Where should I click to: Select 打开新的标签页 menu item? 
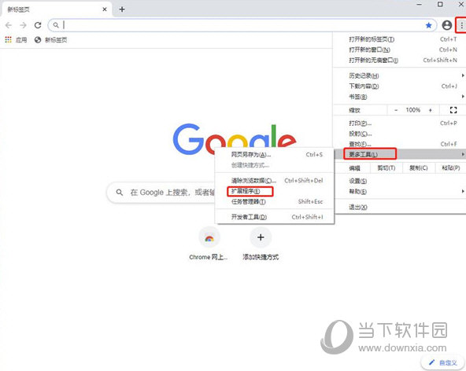[x=399, y=39]
